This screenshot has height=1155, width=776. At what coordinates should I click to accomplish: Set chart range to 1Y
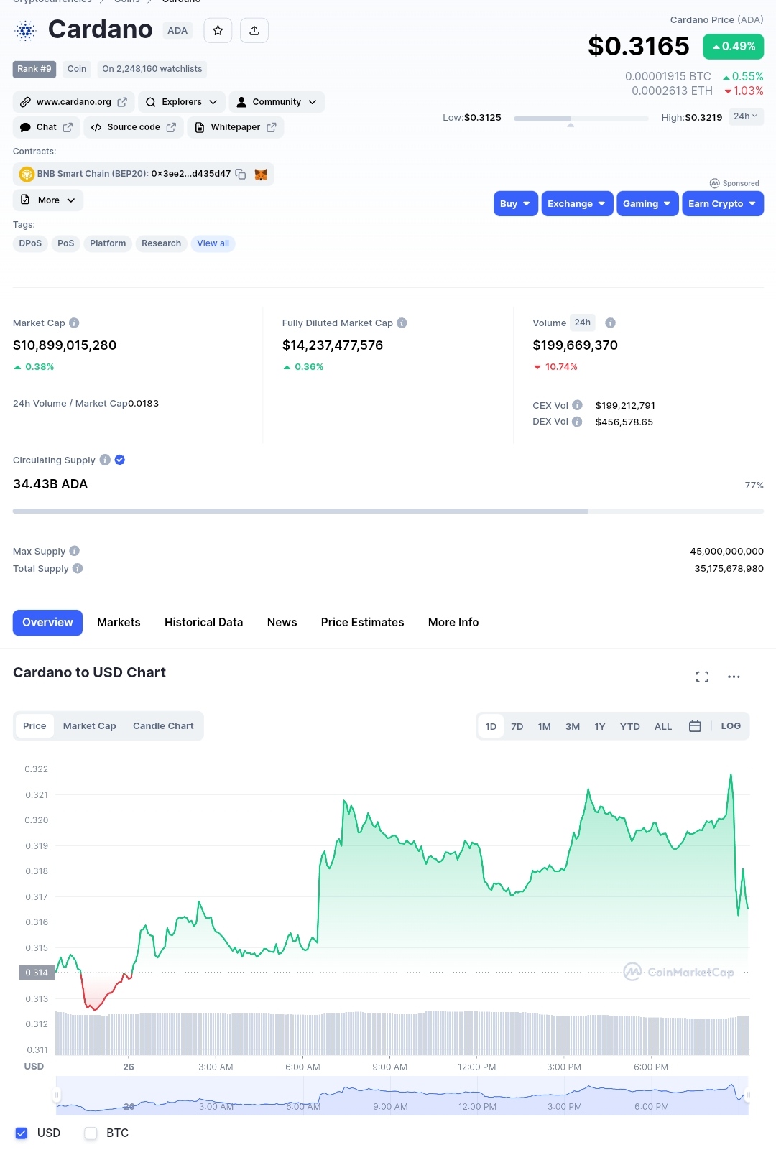600,726
